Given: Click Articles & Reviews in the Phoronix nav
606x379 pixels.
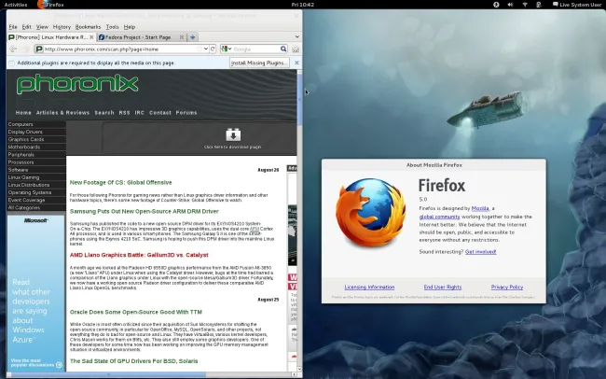Looking at the screenshot, I should tap(62, 113).
